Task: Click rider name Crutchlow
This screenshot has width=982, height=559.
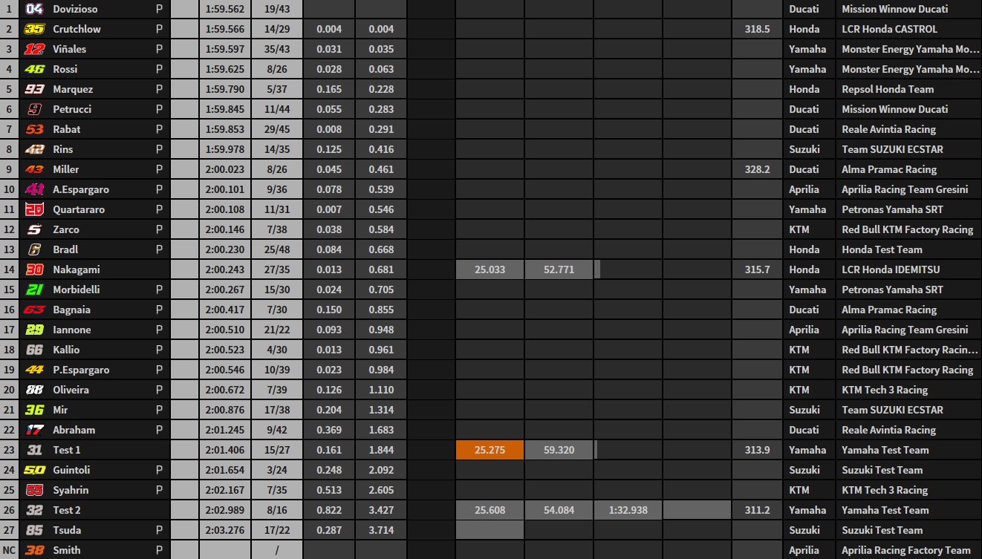Action: click(x=77, y=29)
